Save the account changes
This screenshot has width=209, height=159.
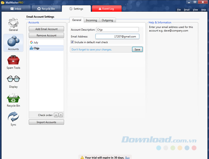point(137,50)
